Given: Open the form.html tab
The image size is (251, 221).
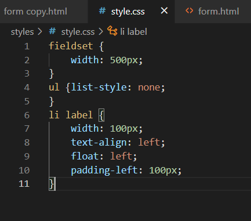Looking at the screenshot, I should [219, 12].
